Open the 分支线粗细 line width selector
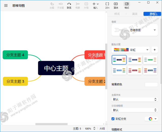The height and width of the screenshot is (132, 162). click(x=135, y=110)
